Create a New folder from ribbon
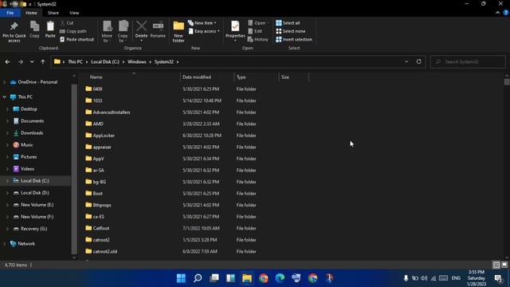The image size is (510, 287). tap(178, 32)
